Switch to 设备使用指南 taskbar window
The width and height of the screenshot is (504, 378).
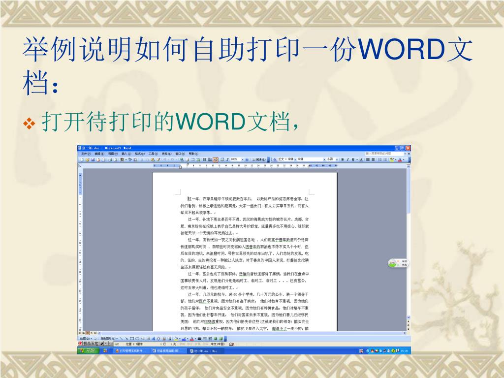pyautogui.click(x=168, y=350)
